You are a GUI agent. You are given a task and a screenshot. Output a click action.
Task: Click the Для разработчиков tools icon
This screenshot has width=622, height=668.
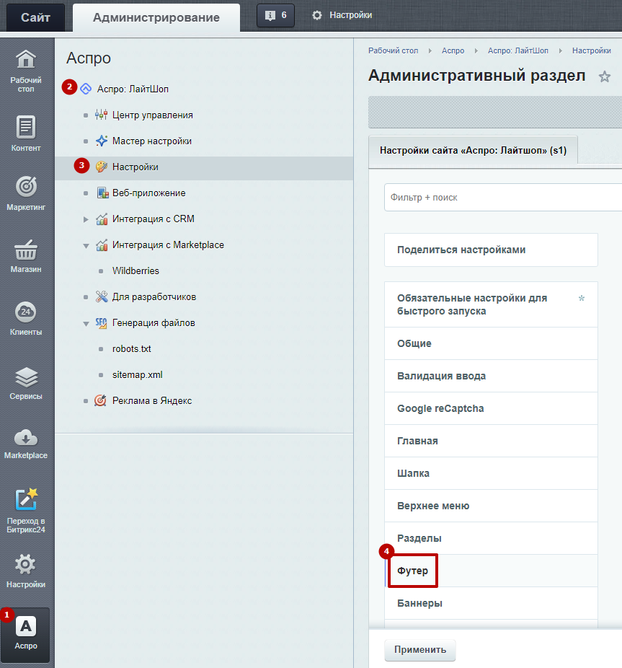point(102,297)
